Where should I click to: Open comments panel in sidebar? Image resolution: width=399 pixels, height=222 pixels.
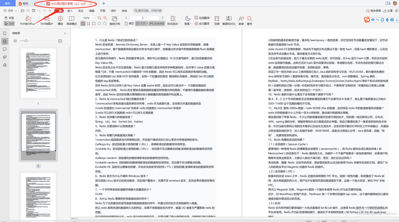(4, 49)
